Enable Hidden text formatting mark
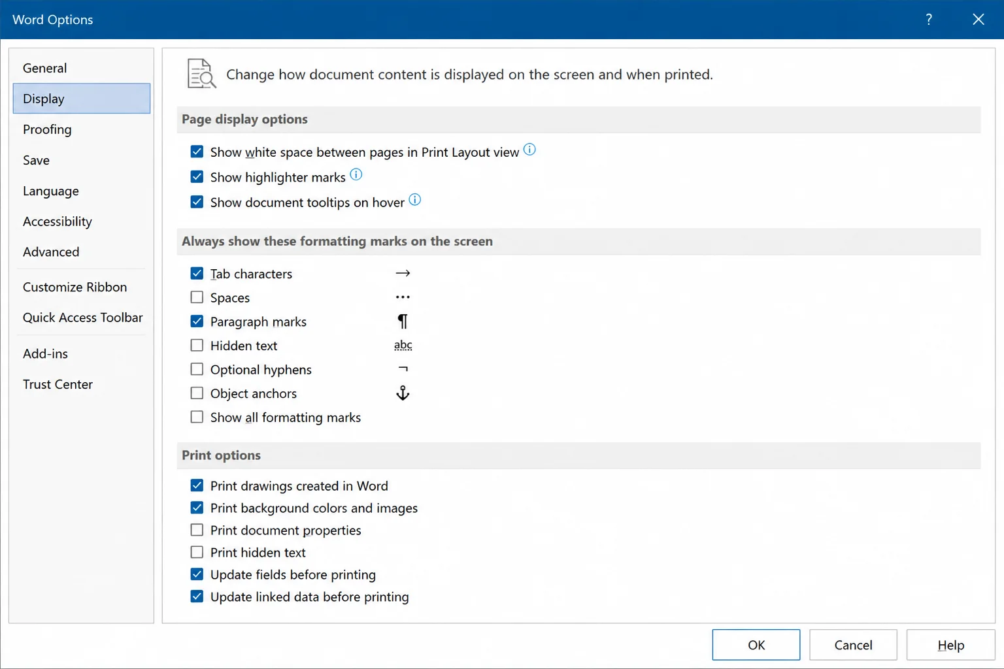Screen dimensions: 1004x669 point(197,345)
